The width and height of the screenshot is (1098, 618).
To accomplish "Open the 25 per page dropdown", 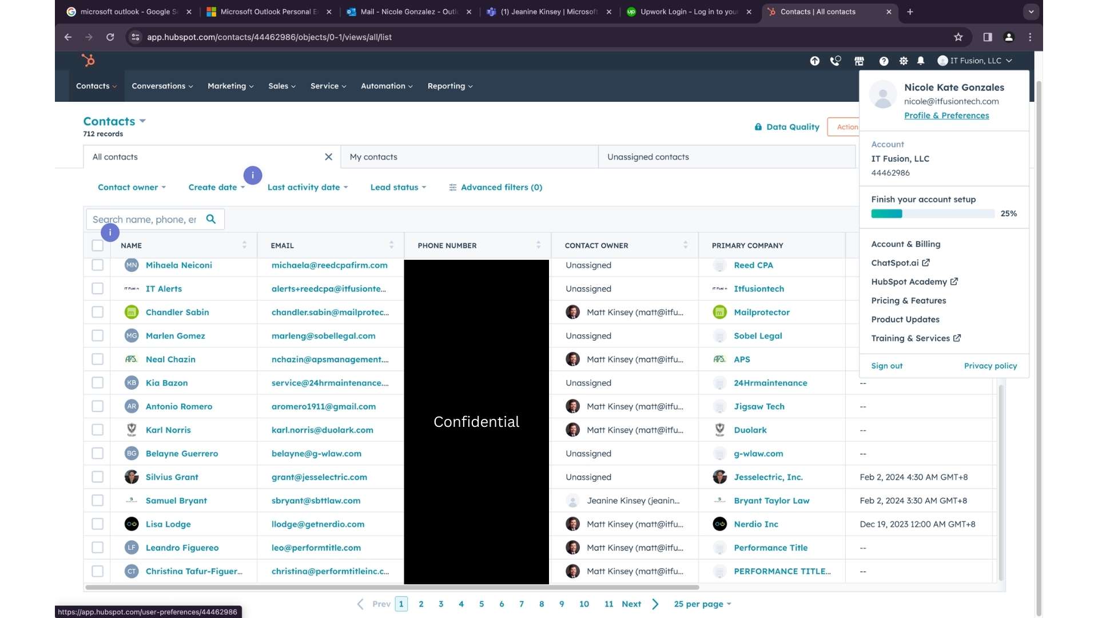I will 702,604.
